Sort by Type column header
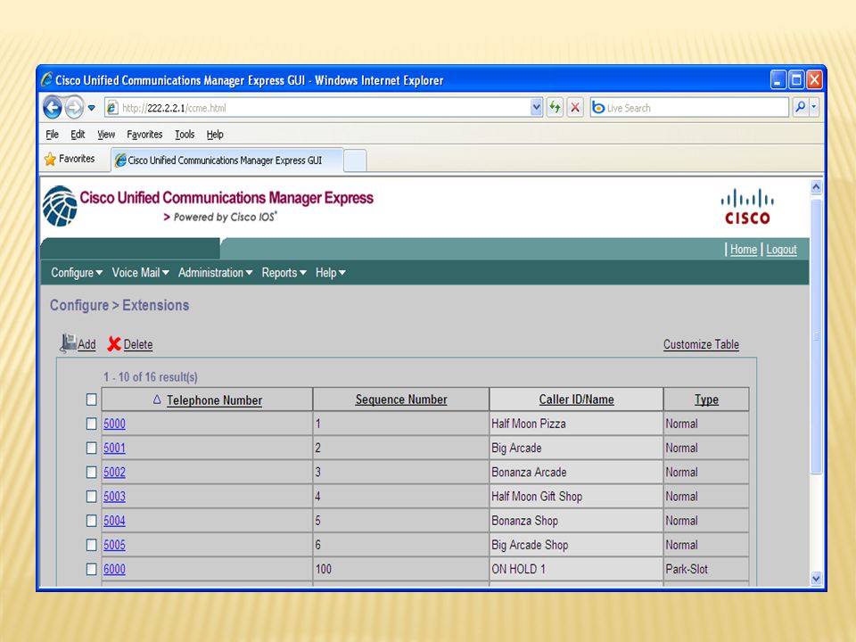Screen dimensions: 856x642 pyautogui.click(x=706, y=399)
